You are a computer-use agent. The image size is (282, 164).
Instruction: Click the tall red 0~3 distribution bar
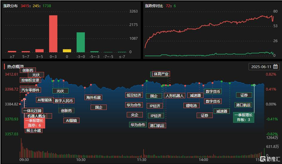click(53, 34)
